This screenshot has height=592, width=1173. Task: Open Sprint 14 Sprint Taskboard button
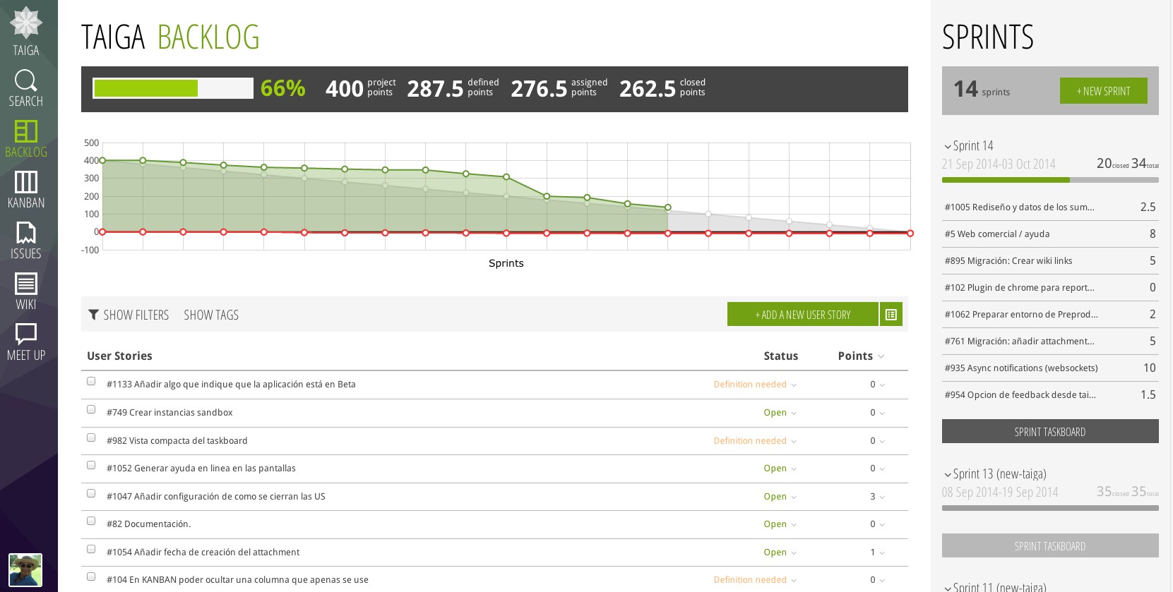[x=1050, y=432]
